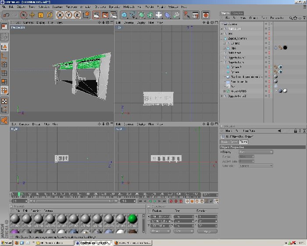
Task: Open the light and scene objects icon
Action: [x=159, y=15]
